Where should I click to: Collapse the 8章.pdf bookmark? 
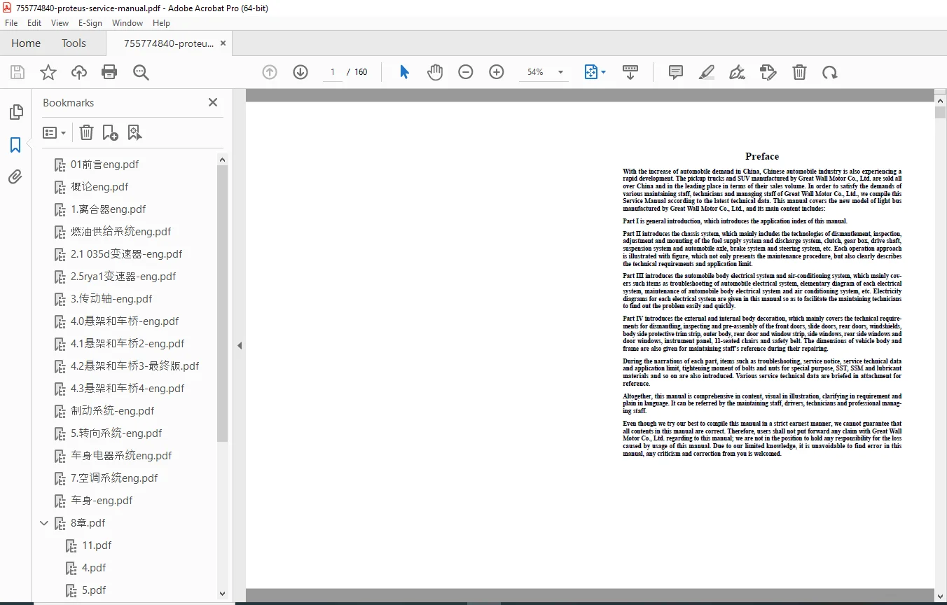pyautogui.click(x=44, y=523)
